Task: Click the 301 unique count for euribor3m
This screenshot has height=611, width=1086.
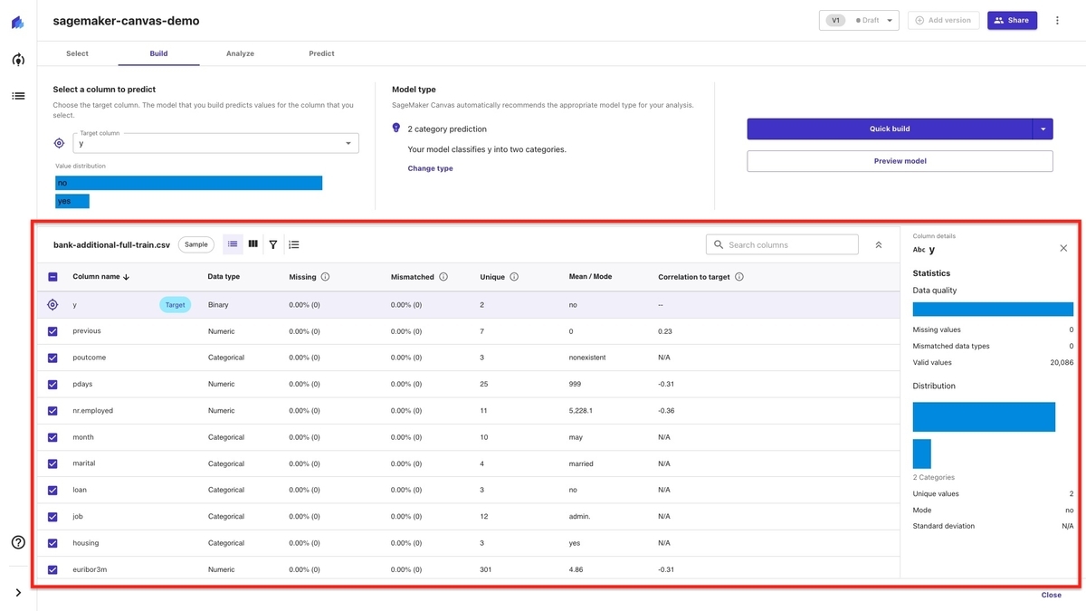Action: point(486,569)
